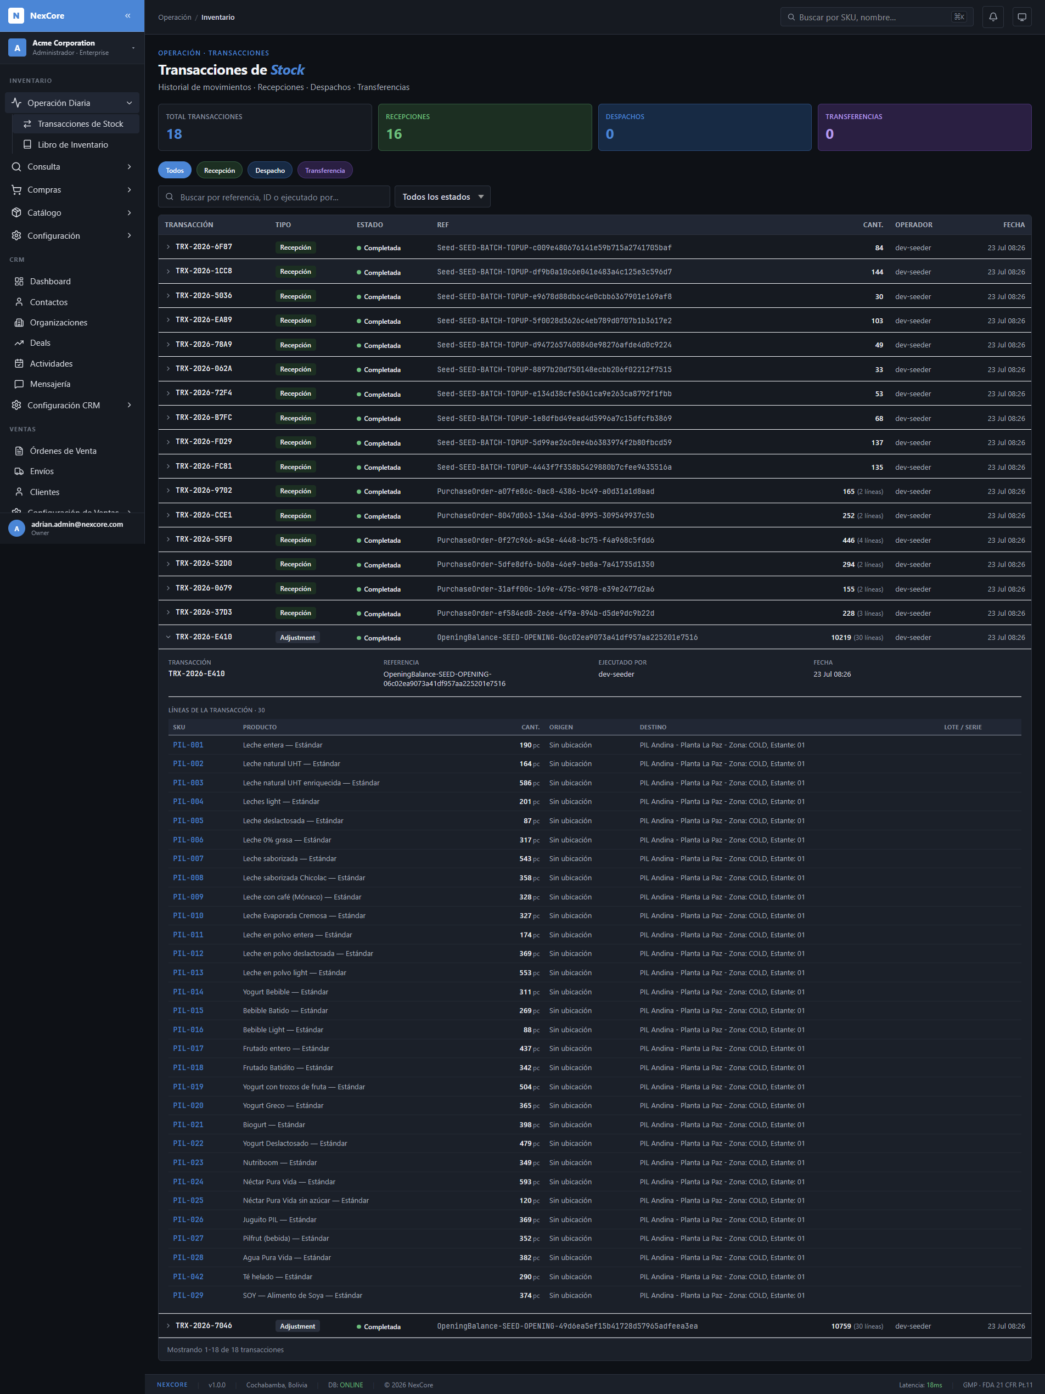The width and height of the screenshot is (1045, 1394).
Task: Click the Configuración CRM gear icon
Action: pos(16,405)
